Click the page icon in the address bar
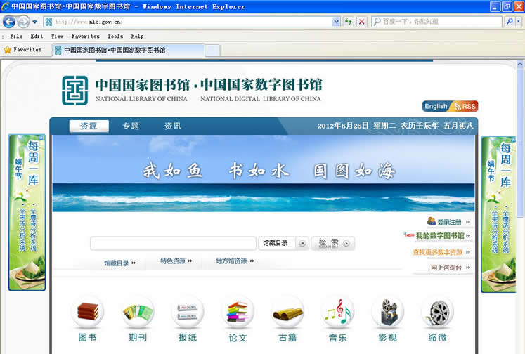 (48, 22)
